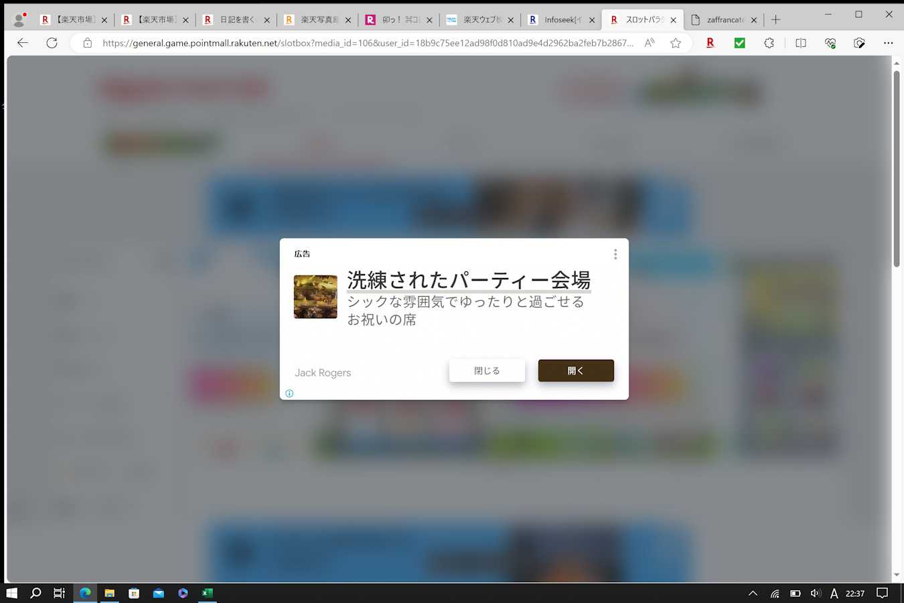This screenshot has height=603, width=904.
Task: Close the 日記を書く tab
Action: pyautogui.click(x=267, y=20)
